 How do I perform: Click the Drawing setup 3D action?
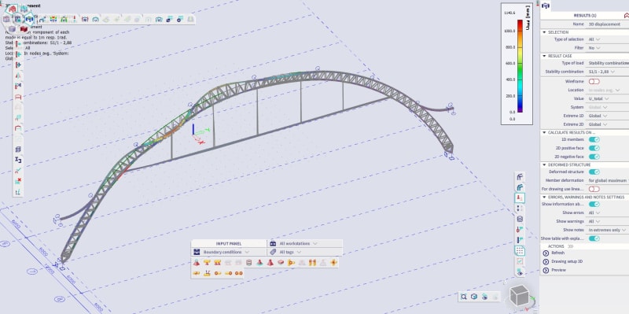coord(562,261)
